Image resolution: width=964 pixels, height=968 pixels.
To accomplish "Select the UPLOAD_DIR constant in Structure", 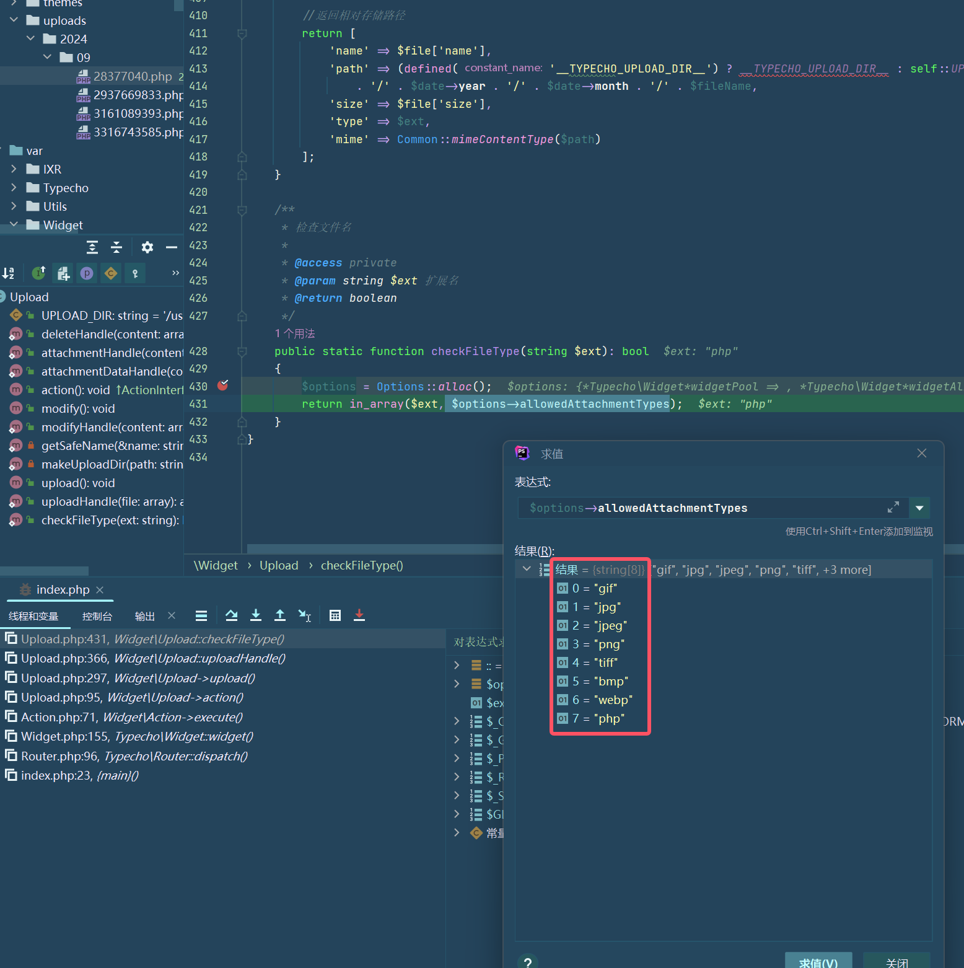I will [92, 315].
